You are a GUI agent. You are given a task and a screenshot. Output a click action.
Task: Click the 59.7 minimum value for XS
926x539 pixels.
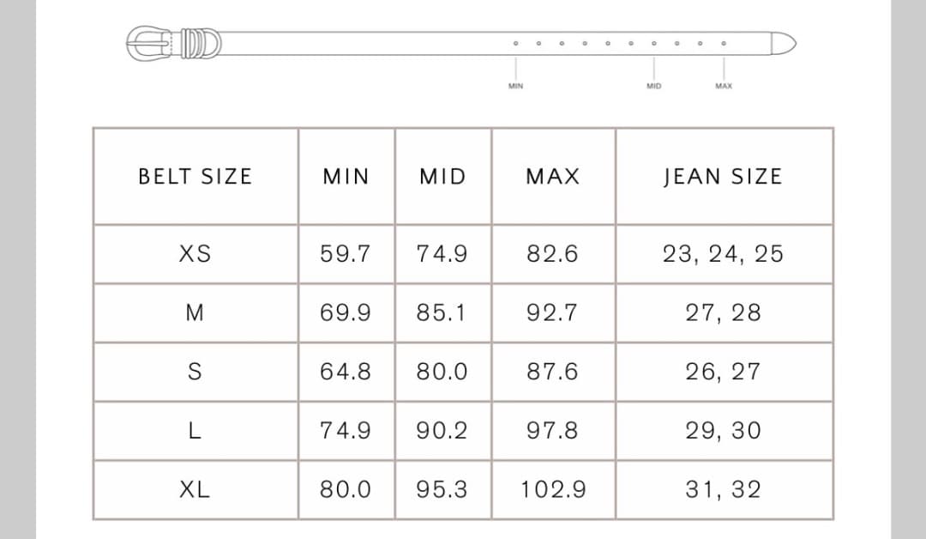346,254
